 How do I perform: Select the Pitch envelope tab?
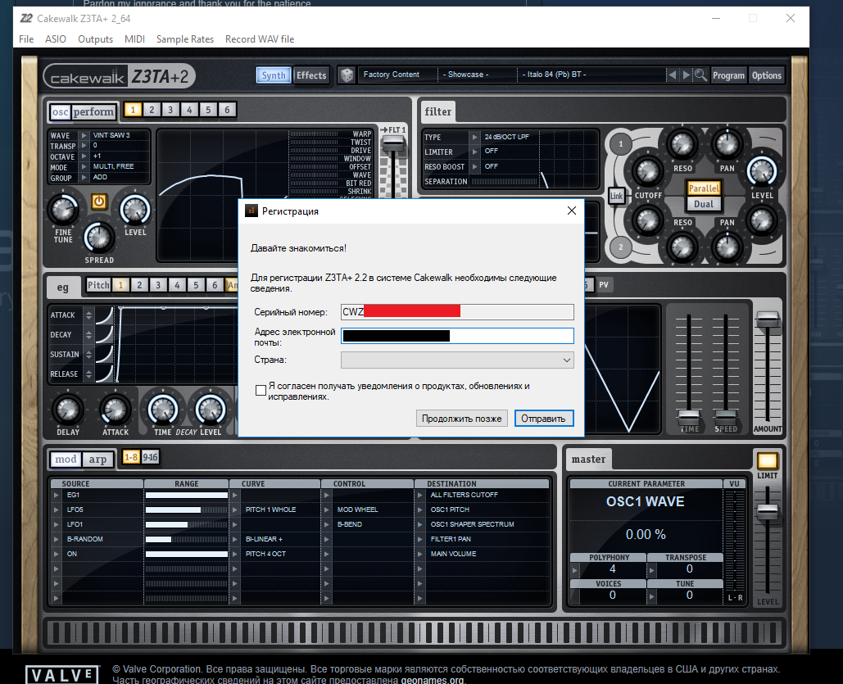point(98,285)
